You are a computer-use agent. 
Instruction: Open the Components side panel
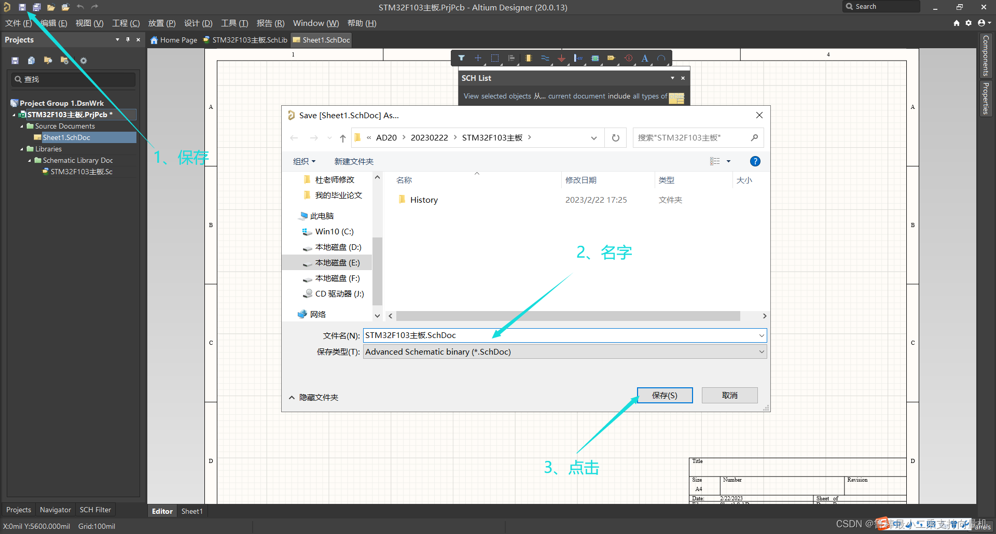pyautogui.click(x=986, y=55)
